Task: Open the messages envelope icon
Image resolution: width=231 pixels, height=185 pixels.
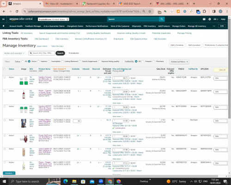Action: click(x=204, y=19)
